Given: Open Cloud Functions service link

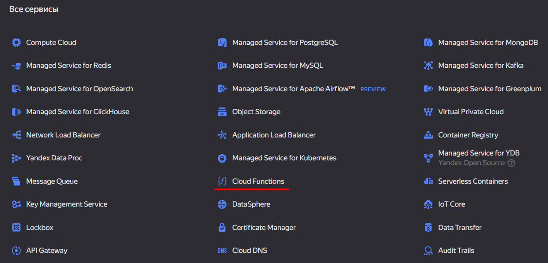Looking at the screenshot, I should pyautogui.click(x=258, y=181).
